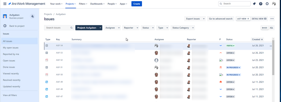
Task: Open the Reporter filter dropdown
Action: [131, 28]
